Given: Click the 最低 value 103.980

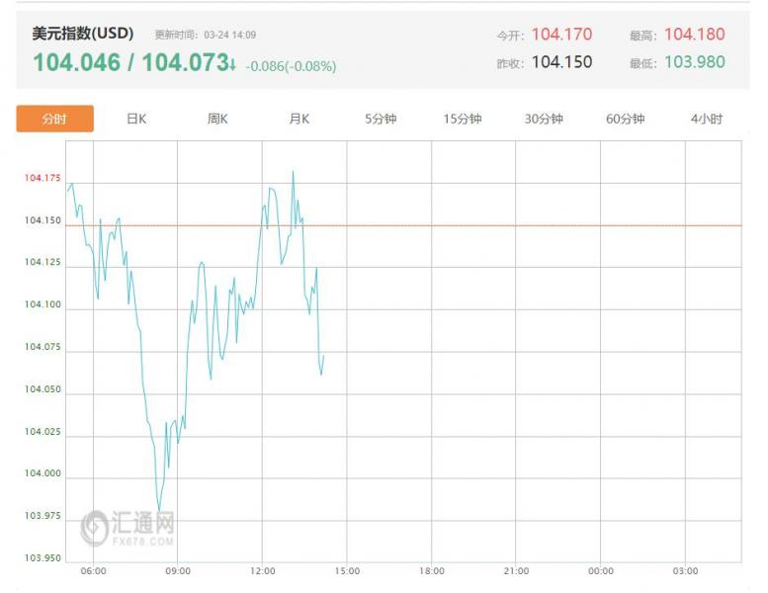Looking at the screenshot, I should pos(694,62).
